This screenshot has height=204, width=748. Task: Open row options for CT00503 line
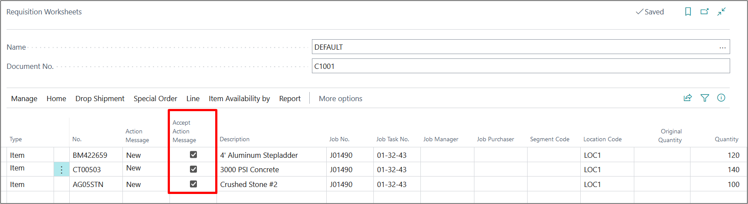pos(61,170)
